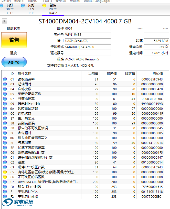
Task: Click the blue status icon for B7 由厂商定义
Action: click(x=5, y=118)
